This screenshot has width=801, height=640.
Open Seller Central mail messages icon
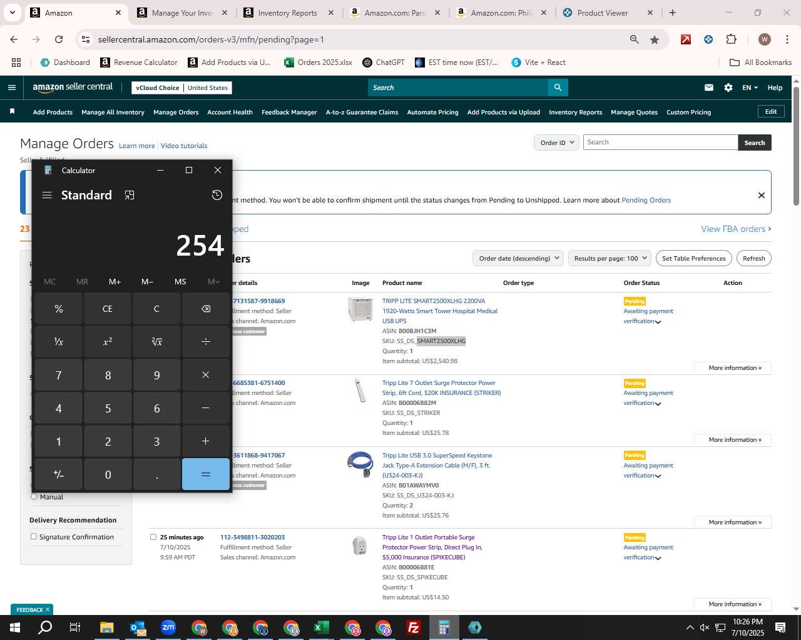(709, 87)
